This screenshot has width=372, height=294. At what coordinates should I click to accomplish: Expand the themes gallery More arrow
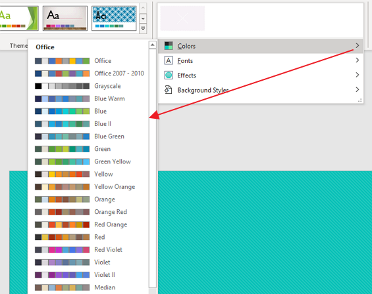pyautogui.click(x=143, y=29)
